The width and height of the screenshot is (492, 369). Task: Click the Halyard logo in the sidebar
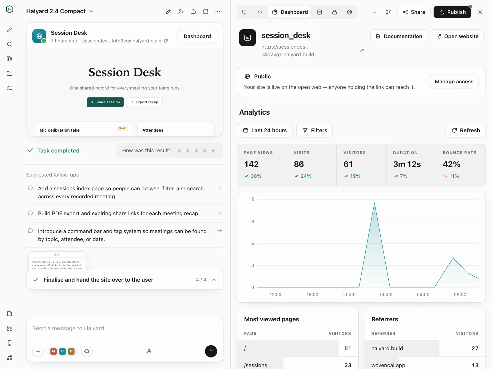click(x=10, y=9)
